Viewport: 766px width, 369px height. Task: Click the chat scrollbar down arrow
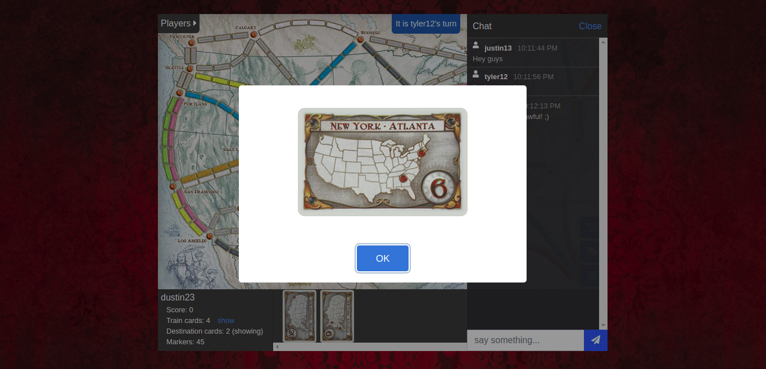pyautogui.click(x=603, y=325)
